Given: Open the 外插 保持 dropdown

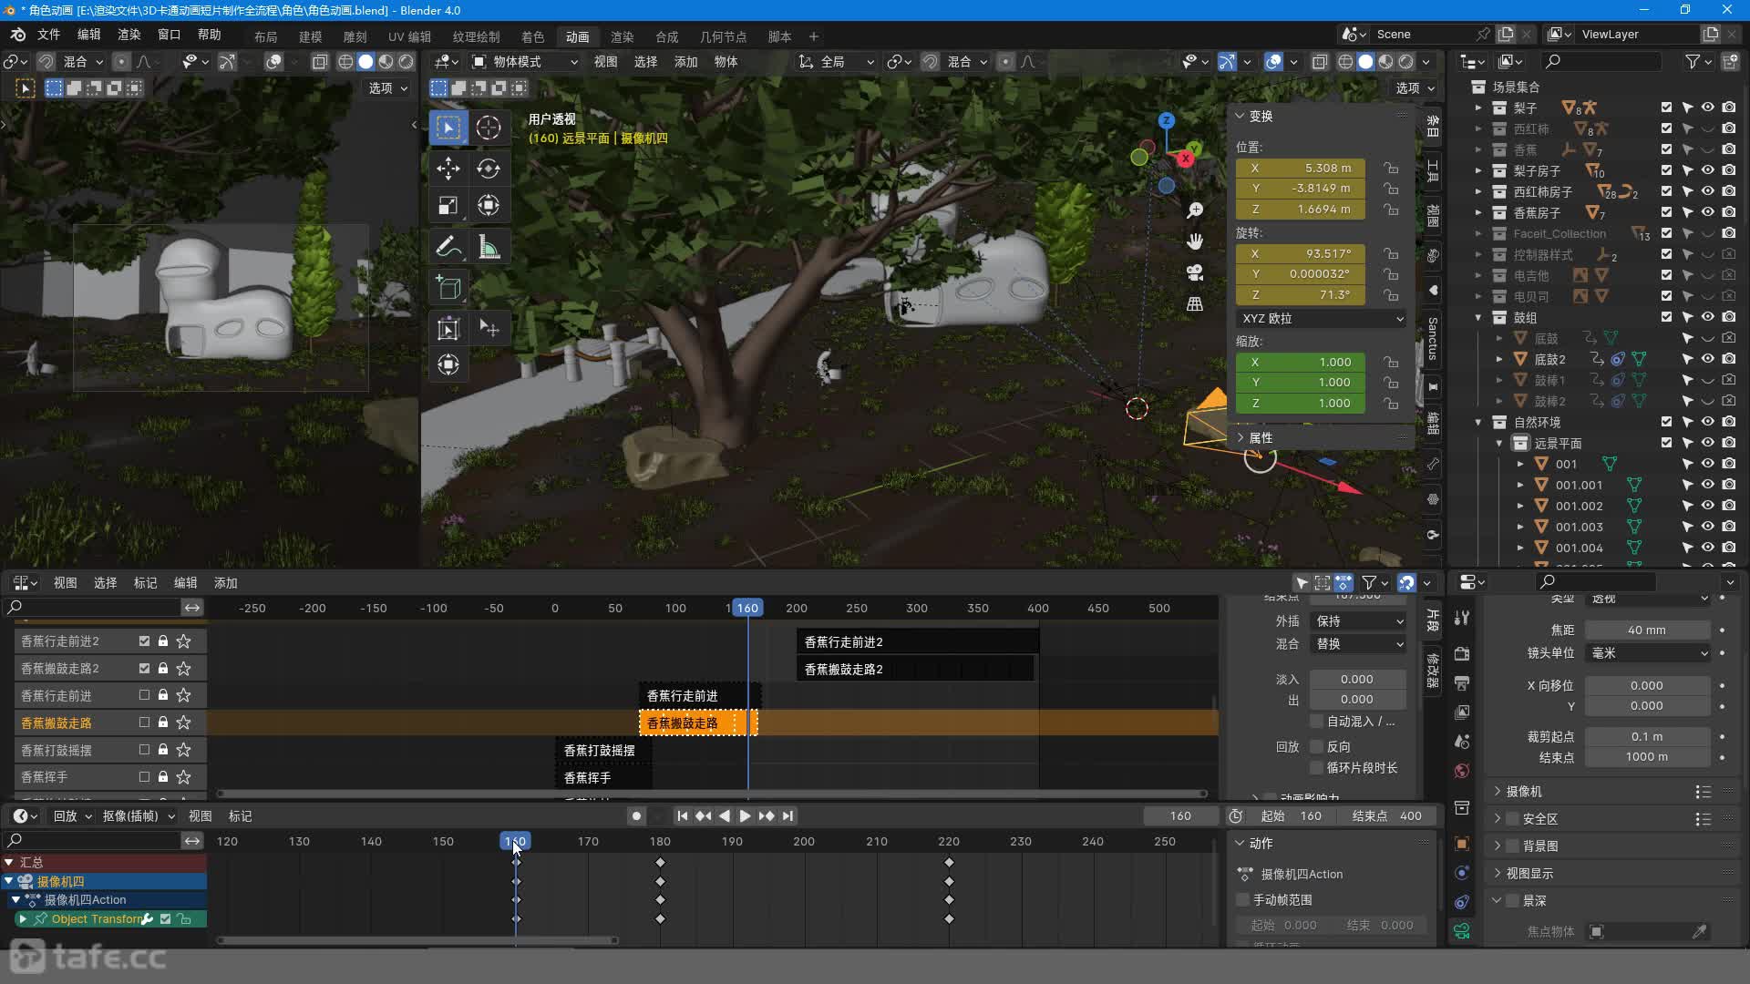Looking at the screenshot, I should point(1358,621).
